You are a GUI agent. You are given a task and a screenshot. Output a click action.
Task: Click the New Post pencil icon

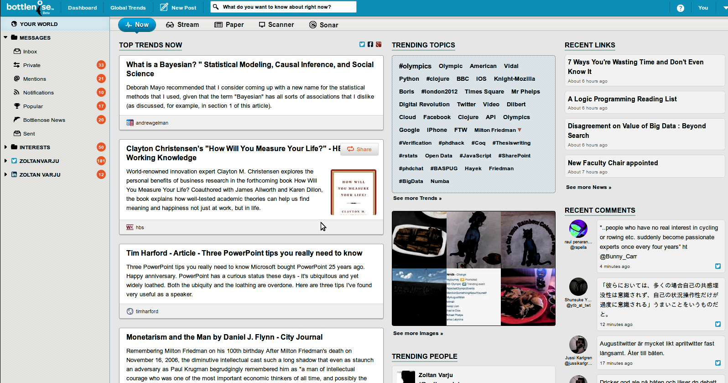[x=164, y=7]
